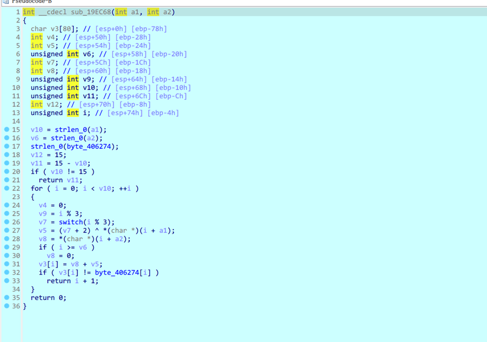The image size is (487, 342).
Task: Set breakpoint marker beside line 33
Action: (7, 281)
